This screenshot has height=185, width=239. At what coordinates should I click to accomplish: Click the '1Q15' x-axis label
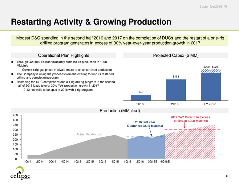click(77, 162)
